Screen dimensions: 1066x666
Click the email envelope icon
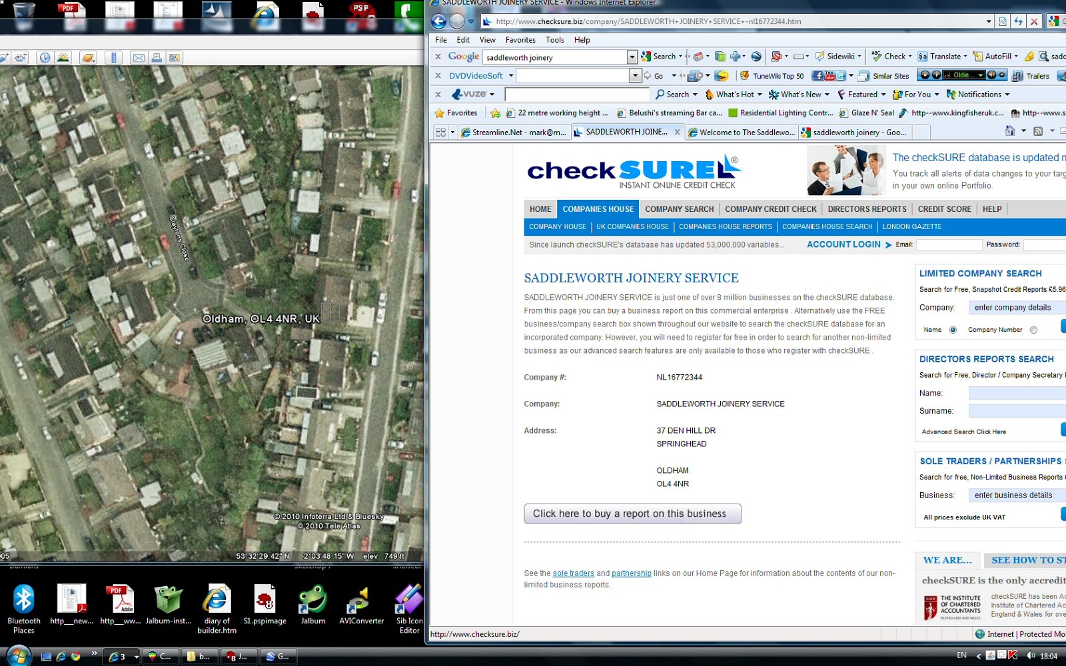click(139, 58)
